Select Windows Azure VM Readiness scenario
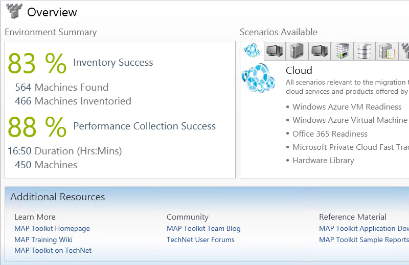Viewport: 409px width, 265px height. [347, 107]
